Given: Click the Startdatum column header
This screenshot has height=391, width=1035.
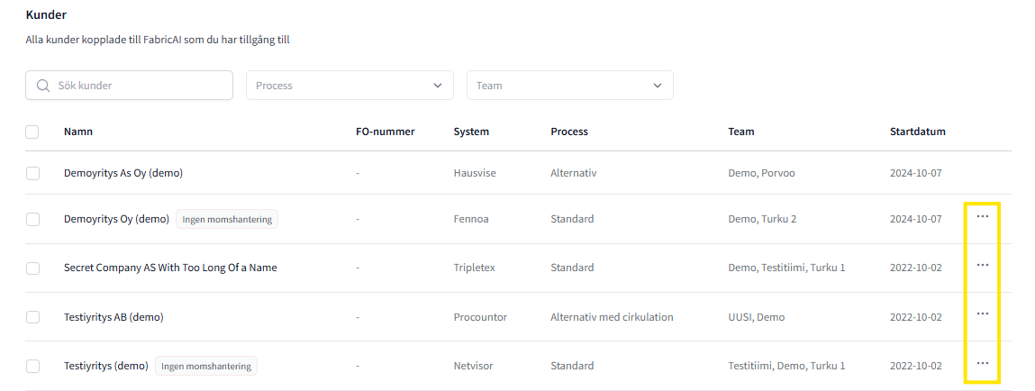Looking at the screenshot, I should [x=917, y=132].
